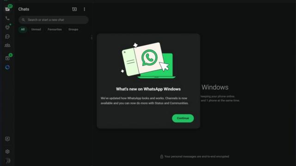
Task: Select the All chat filter
Action: tap(23, 30)
